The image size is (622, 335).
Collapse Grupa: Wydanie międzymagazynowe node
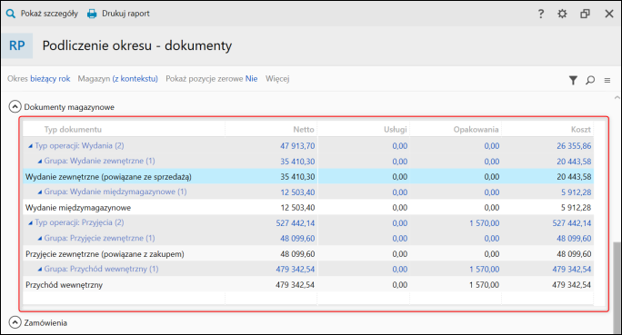[40, 192]
